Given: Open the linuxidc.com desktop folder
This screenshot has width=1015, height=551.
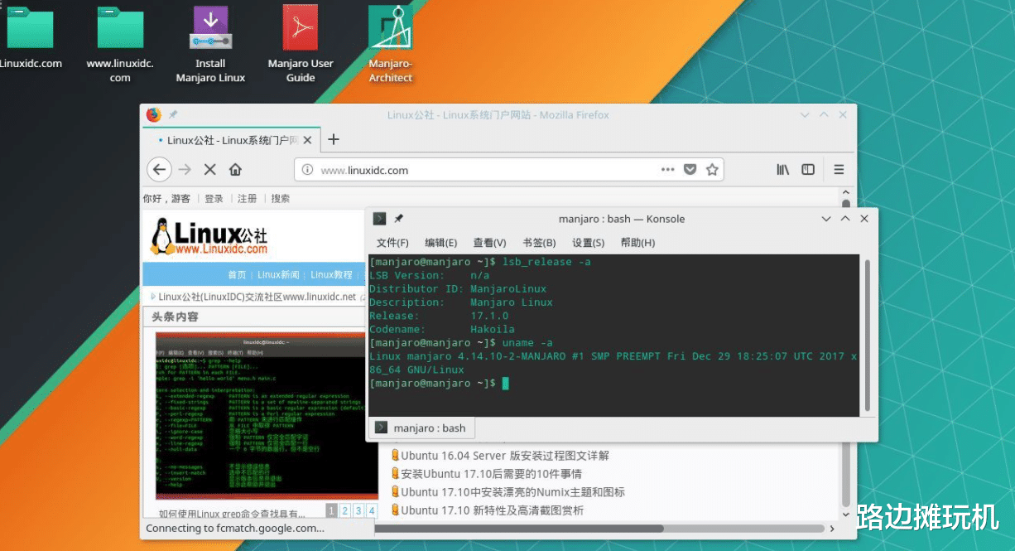Looking at the screenshot, I should click(x=31, y=29).
